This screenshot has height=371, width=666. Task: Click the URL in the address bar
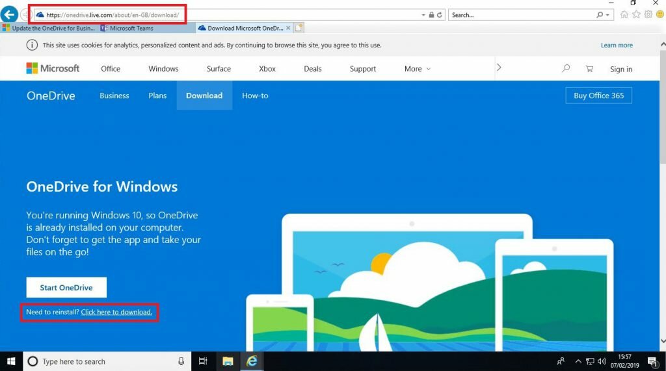tap(113, 15)
